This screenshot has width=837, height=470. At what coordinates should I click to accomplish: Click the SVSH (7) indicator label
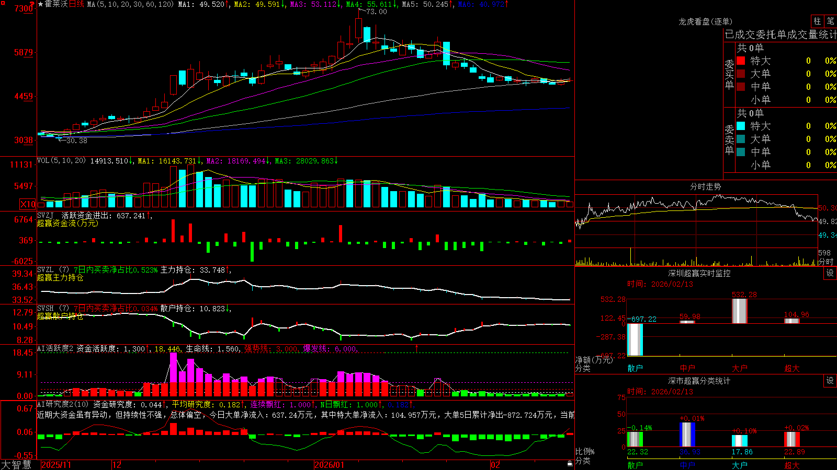pos(53,309)
